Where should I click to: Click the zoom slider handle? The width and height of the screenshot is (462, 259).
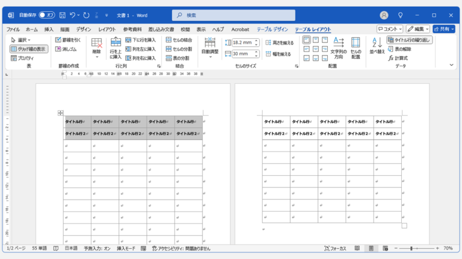pos(411,248)
